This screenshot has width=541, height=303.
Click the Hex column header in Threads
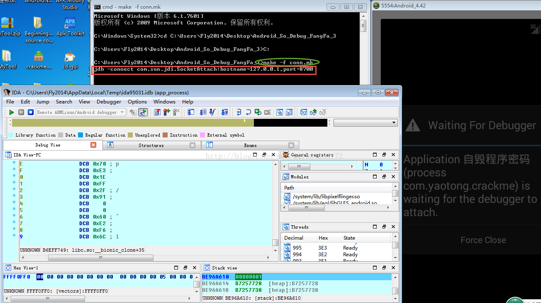click(x=328, y=238)
